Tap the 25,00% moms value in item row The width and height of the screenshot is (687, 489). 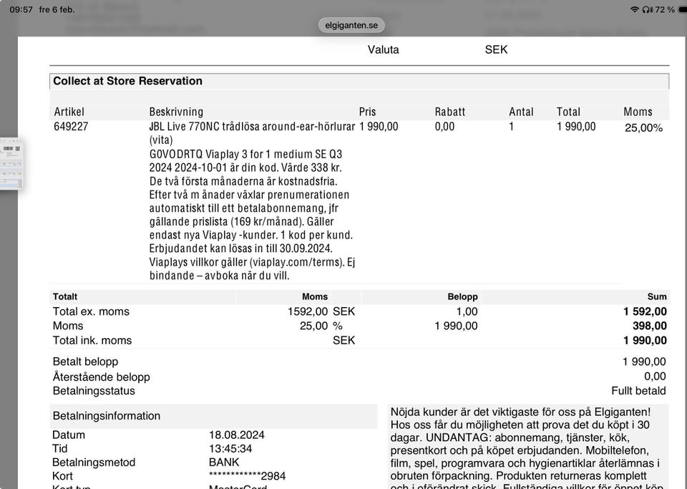click(643, 128)
